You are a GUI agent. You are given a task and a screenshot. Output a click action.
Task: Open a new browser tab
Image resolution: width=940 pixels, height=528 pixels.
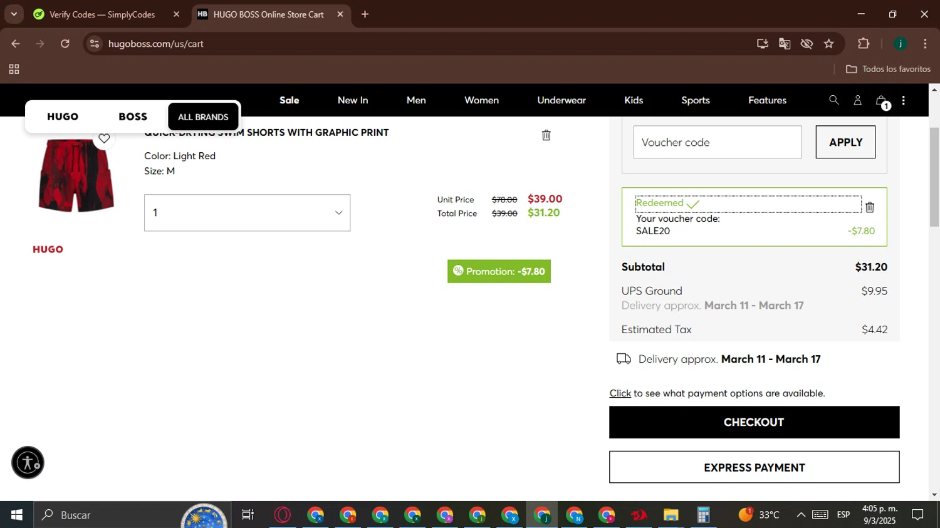(365, 14)
